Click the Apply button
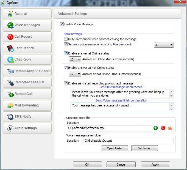Screen dimensions: 187x170 [x=155, y=164]
